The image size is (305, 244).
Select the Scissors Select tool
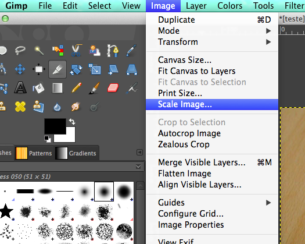(x=76, y=50)
